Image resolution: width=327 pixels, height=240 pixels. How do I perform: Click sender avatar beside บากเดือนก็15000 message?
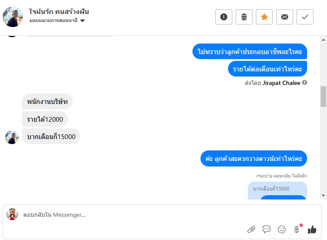(x=12, y=137)
